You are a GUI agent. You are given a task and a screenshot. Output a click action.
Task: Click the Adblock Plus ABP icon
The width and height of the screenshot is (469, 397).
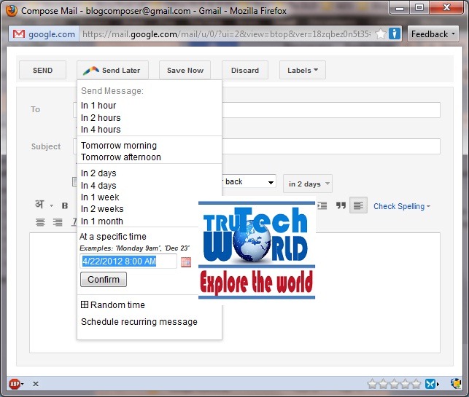point(15,384)
